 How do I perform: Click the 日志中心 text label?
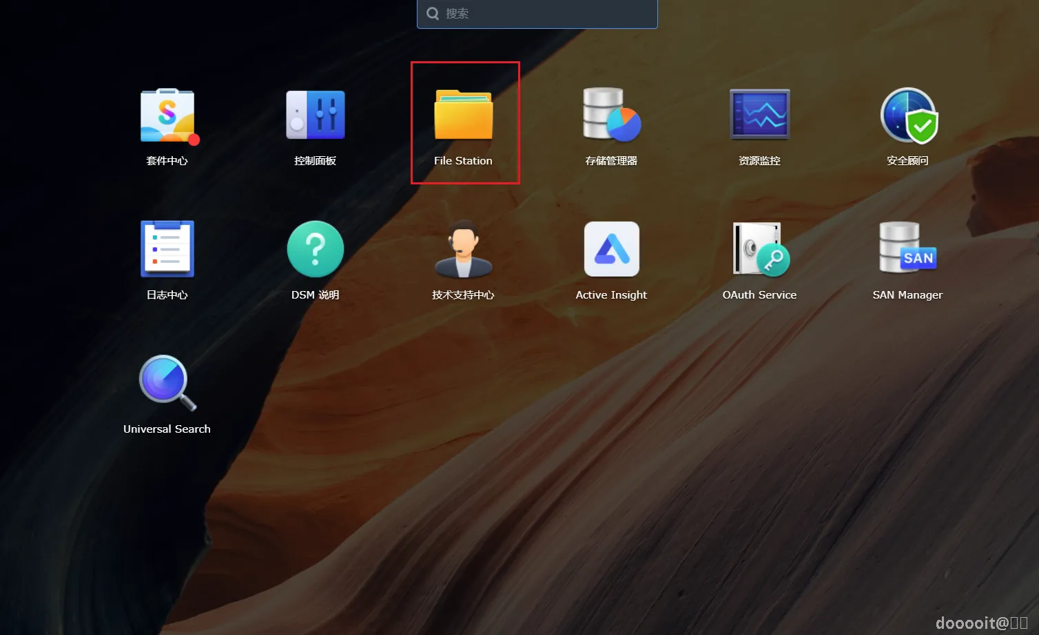point(167,295)
